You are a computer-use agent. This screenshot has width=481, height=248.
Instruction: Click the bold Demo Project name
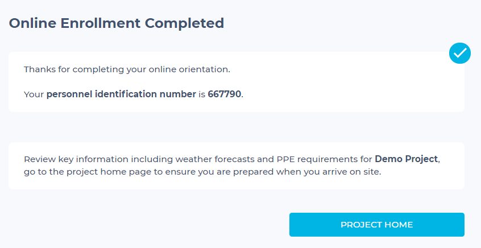click(407, 159)
